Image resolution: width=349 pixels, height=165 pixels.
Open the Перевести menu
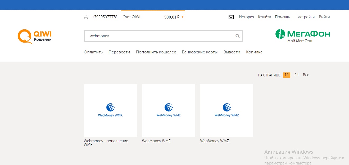119,52
